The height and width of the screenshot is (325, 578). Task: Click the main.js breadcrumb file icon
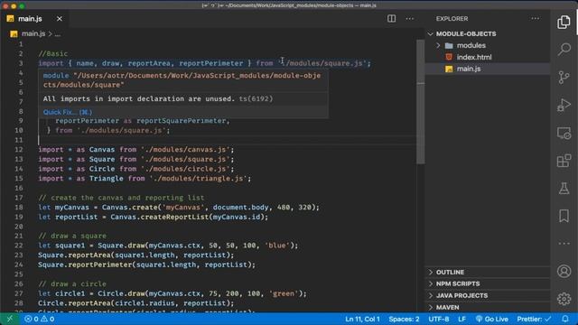[x=14, y=34]
